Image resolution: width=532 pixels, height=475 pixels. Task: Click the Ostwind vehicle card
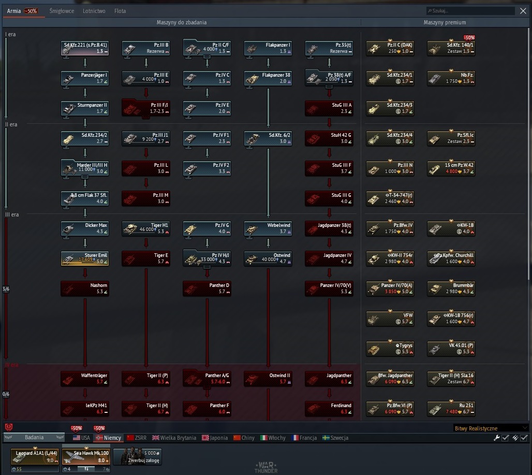268,258
